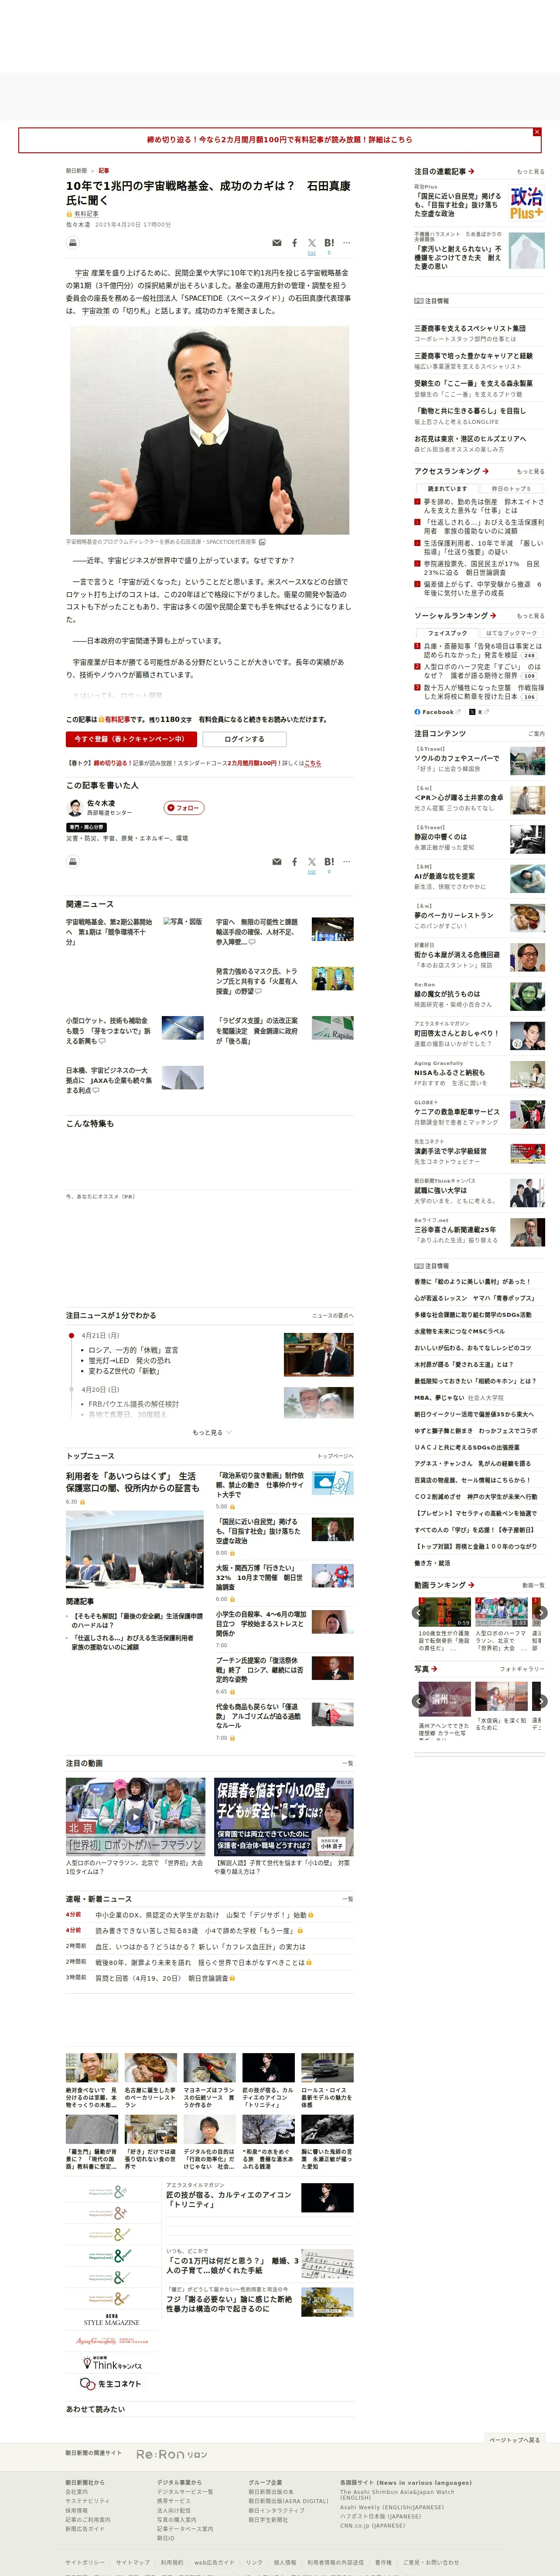This screenshot has width=560, height=2576.
Task: Click こちら link in 春トク notice
Action: point(313,763)
